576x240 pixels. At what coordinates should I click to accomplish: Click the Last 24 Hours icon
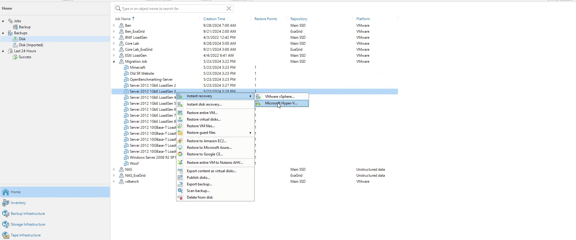10,51
